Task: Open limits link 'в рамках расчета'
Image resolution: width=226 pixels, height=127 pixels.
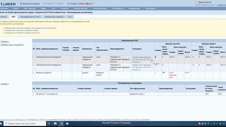Action: tap(22, 33)
